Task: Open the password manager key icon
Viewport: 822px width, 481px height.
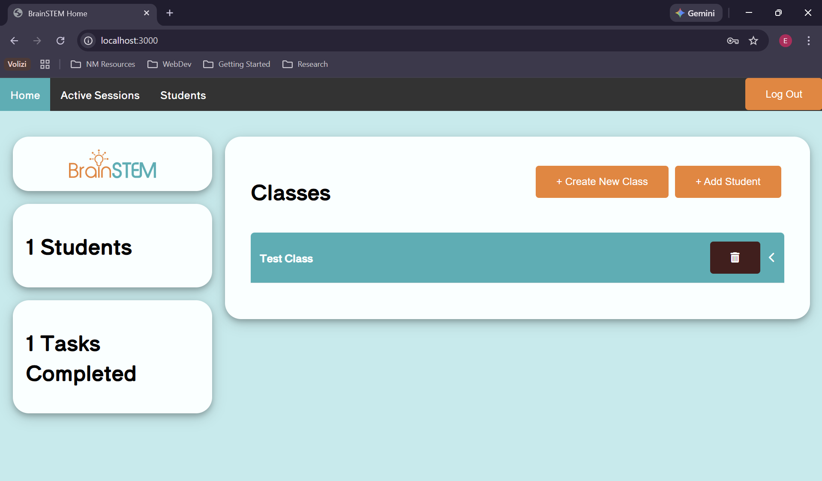Action: (x=732, y=41)
